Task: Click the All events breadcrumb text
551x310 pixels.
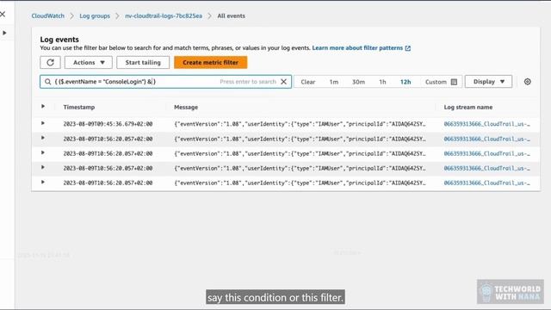Action: pyautogui.click(x=231, y=15)
